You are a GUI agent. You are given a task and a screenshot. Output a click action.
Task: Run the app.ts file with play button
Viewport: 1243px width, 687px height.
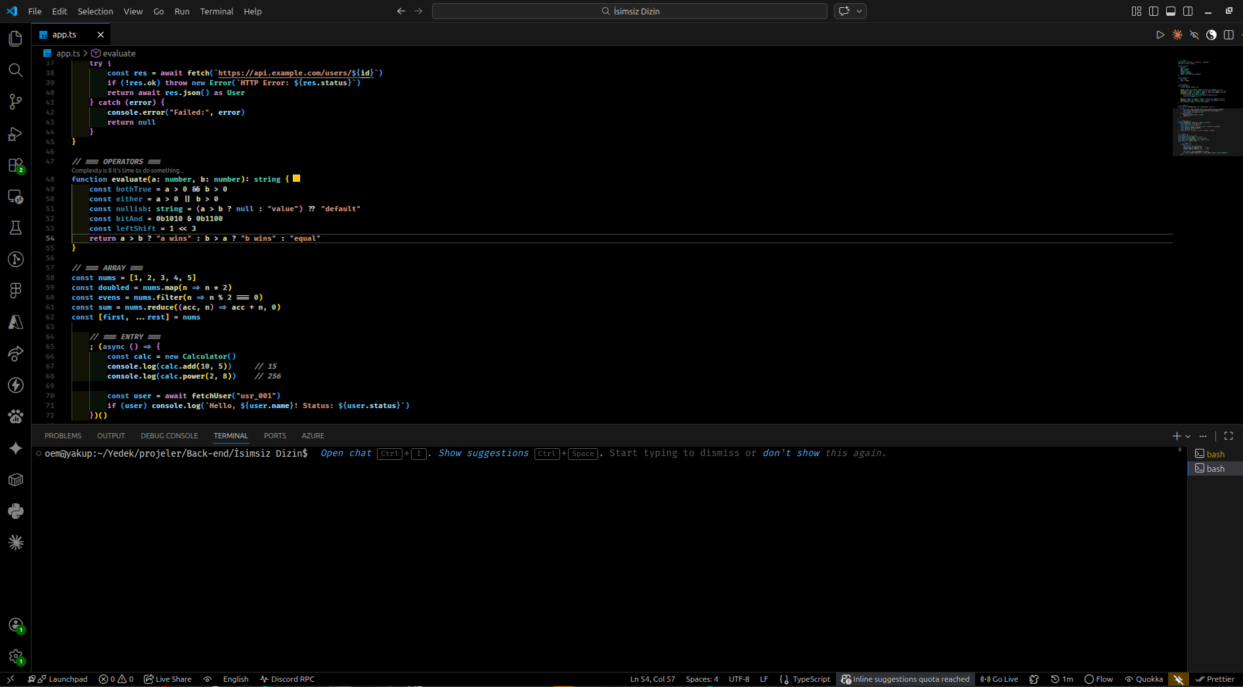coord(1160,35)
